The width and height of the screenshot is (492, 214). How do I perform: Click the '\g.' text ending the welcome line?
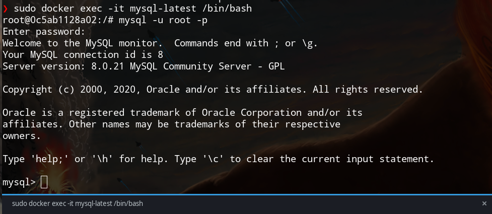[309, 43]
